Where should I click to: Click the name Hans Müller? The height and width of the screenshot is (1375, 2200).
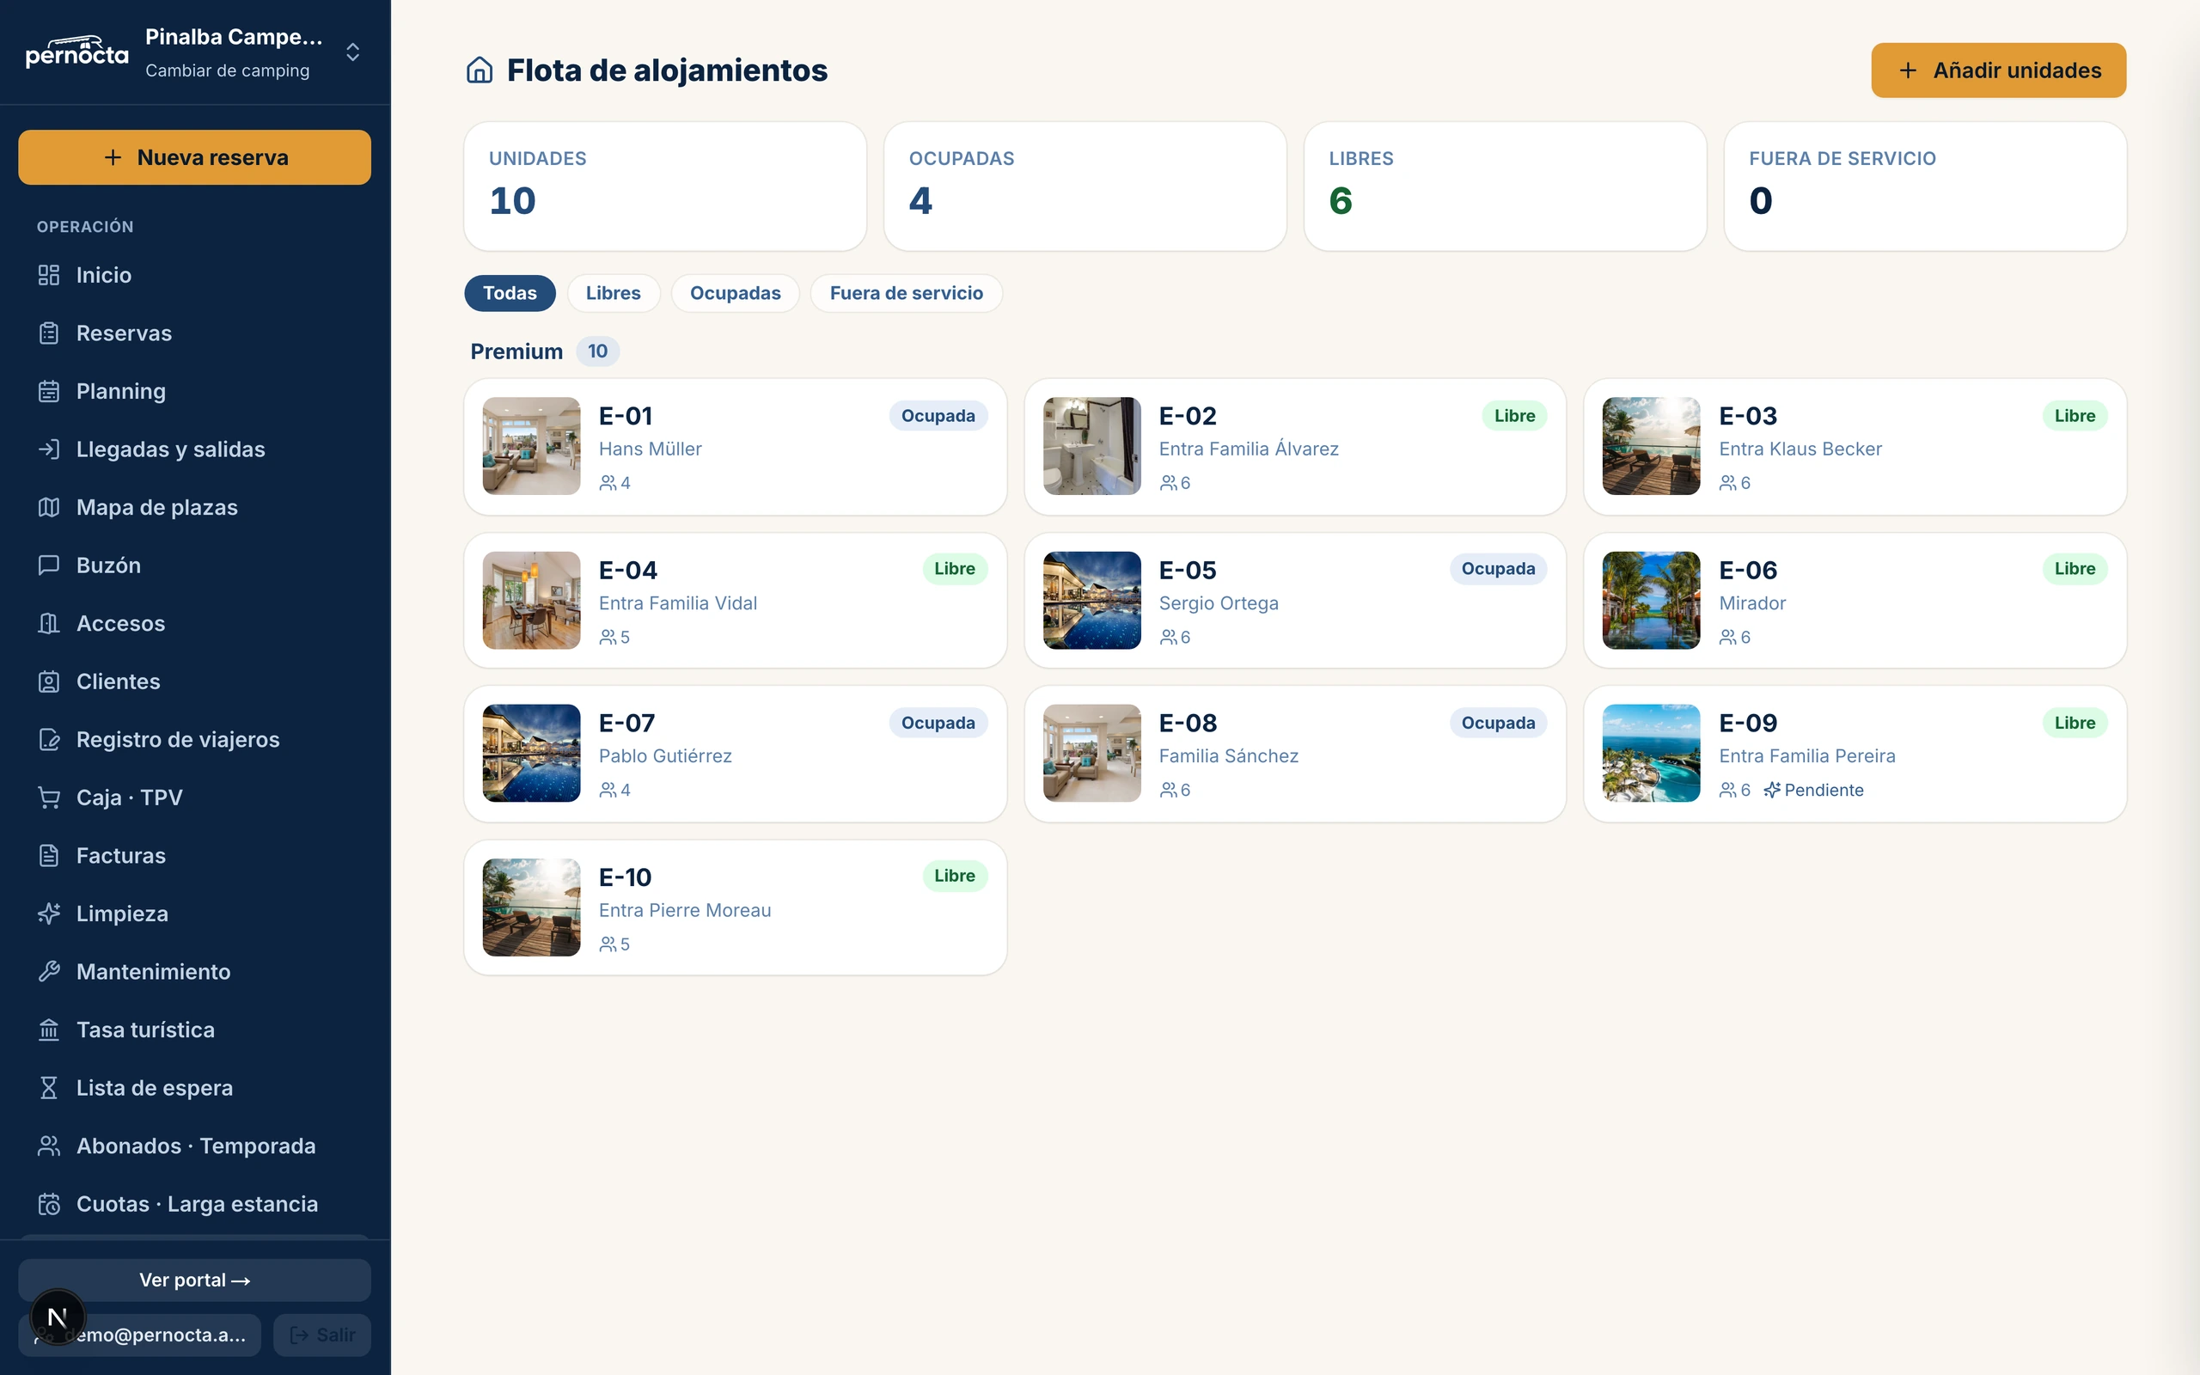650,449
